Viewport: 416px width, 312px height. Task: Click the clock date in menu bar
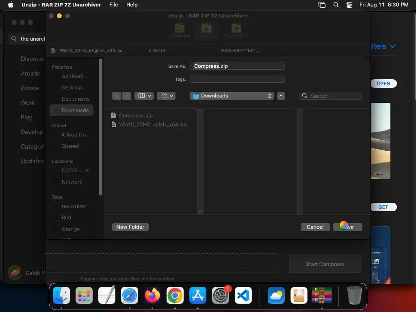383,5
